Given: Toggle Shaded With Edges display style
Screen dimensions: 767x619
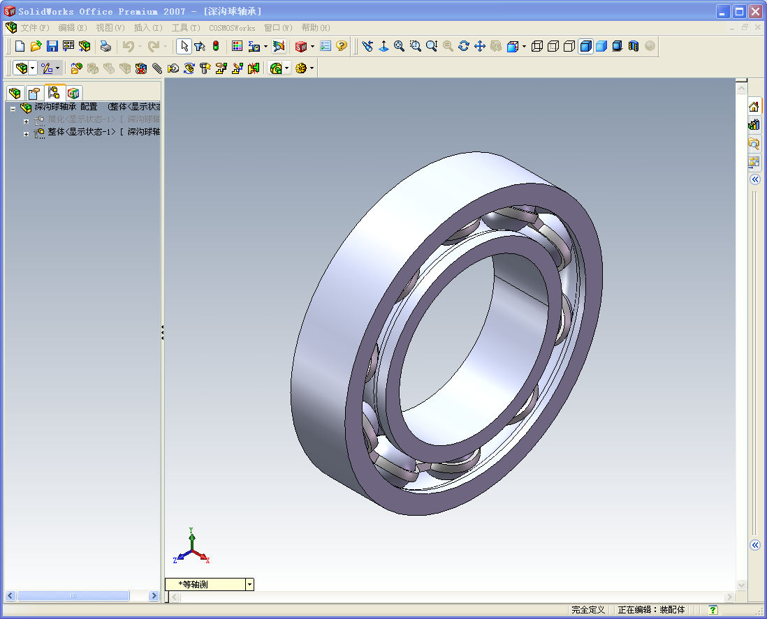Looking at the screenshot, I should coord(585,47).
